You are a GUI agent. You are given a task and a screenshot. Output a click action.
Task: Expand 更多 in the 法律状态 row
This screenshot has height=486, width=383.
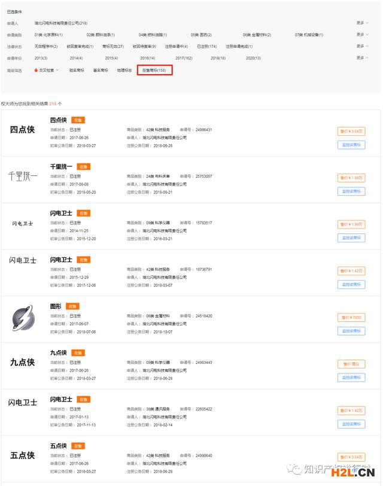click(362, 46)
